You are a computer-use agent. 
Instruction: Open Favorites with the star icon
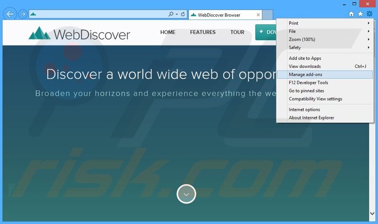(360, 14)
